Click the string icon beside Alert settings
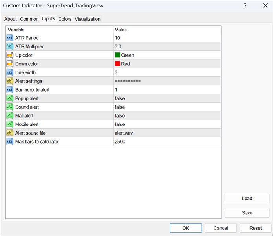Image resolution: width=273 pixels, height=236 pixels. tap(10, 81)
